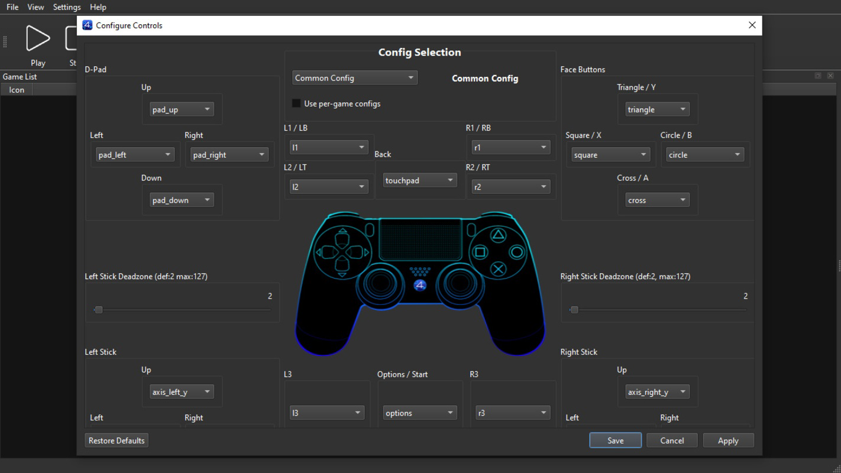Save the controller configuration
The image size is (841, 473).
pos(615,440)
